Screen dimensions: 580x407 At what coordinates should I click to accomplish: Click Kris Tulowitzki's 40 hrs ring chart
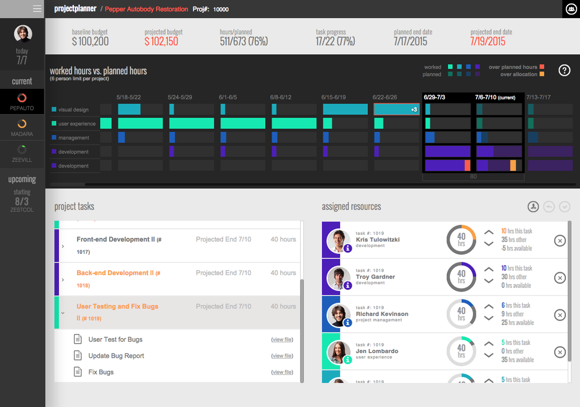pyautogui.click(x=461, y=240)
